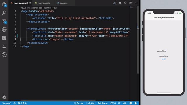Screen dimensions: 187x105
Task: Click the actionbar title in simulator
Action: click(x=164, y=17)
